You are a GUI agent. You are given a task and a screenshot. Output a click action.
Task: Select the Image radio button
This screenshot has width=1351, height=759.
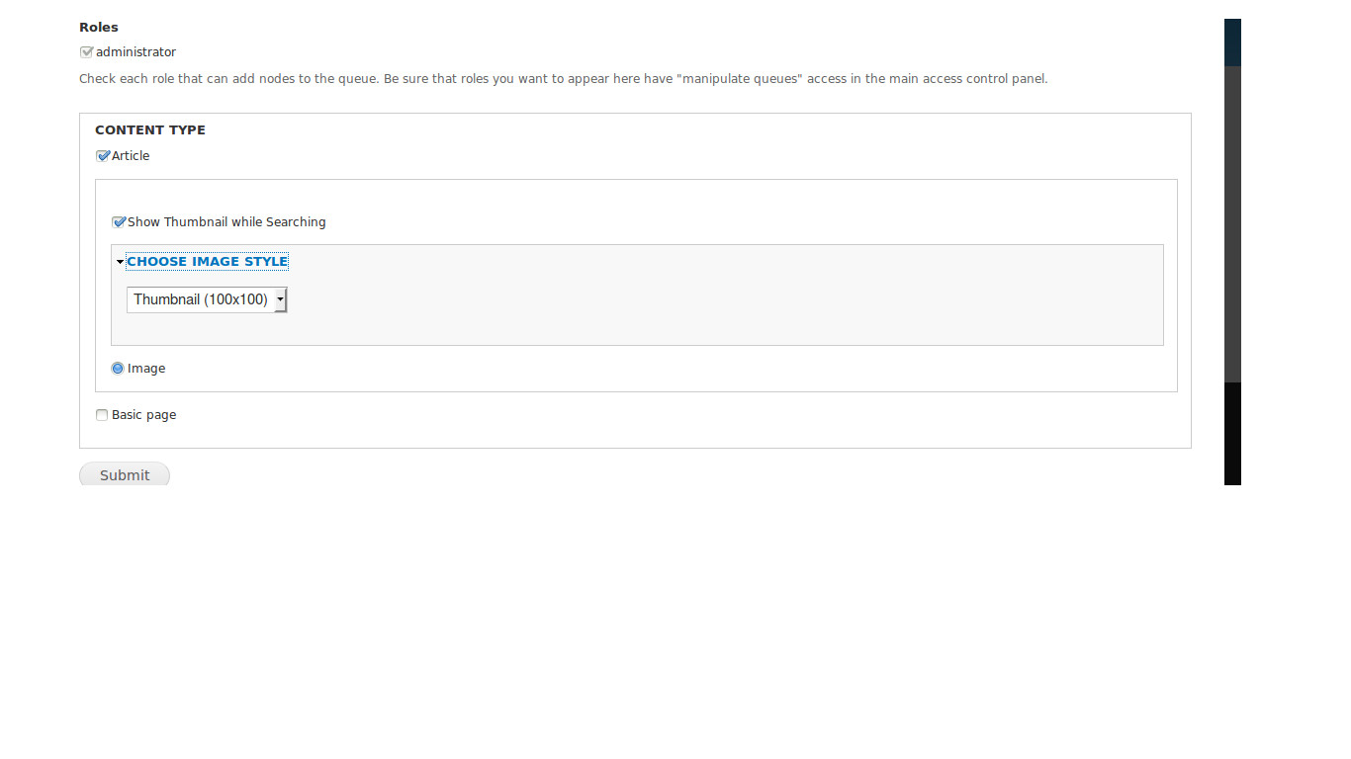click(118, 369)
